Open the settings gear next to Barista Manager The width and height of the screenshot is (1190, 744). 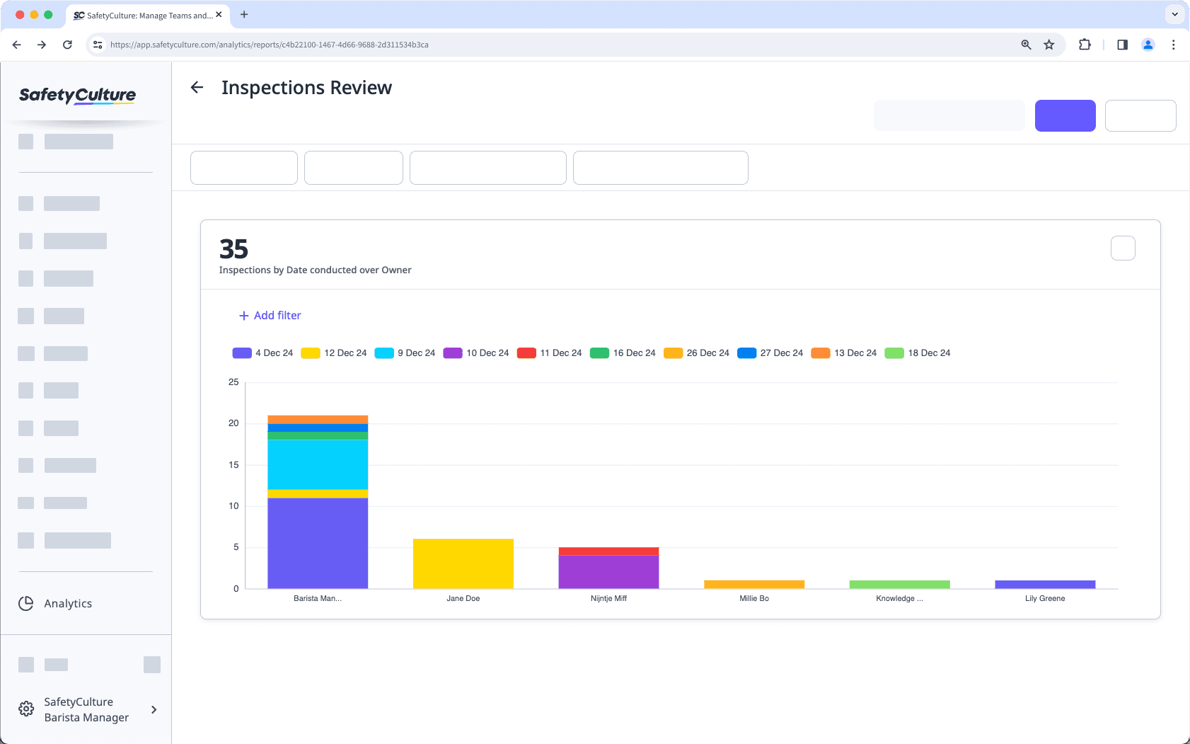pyautogui.click(x=26, y=709)
